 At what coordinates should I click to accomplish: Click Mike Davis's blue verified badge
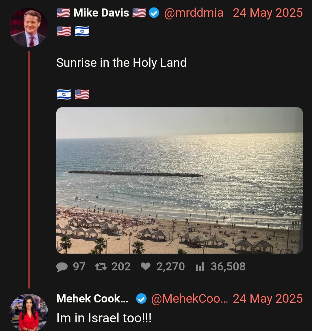tap(154, 13)
